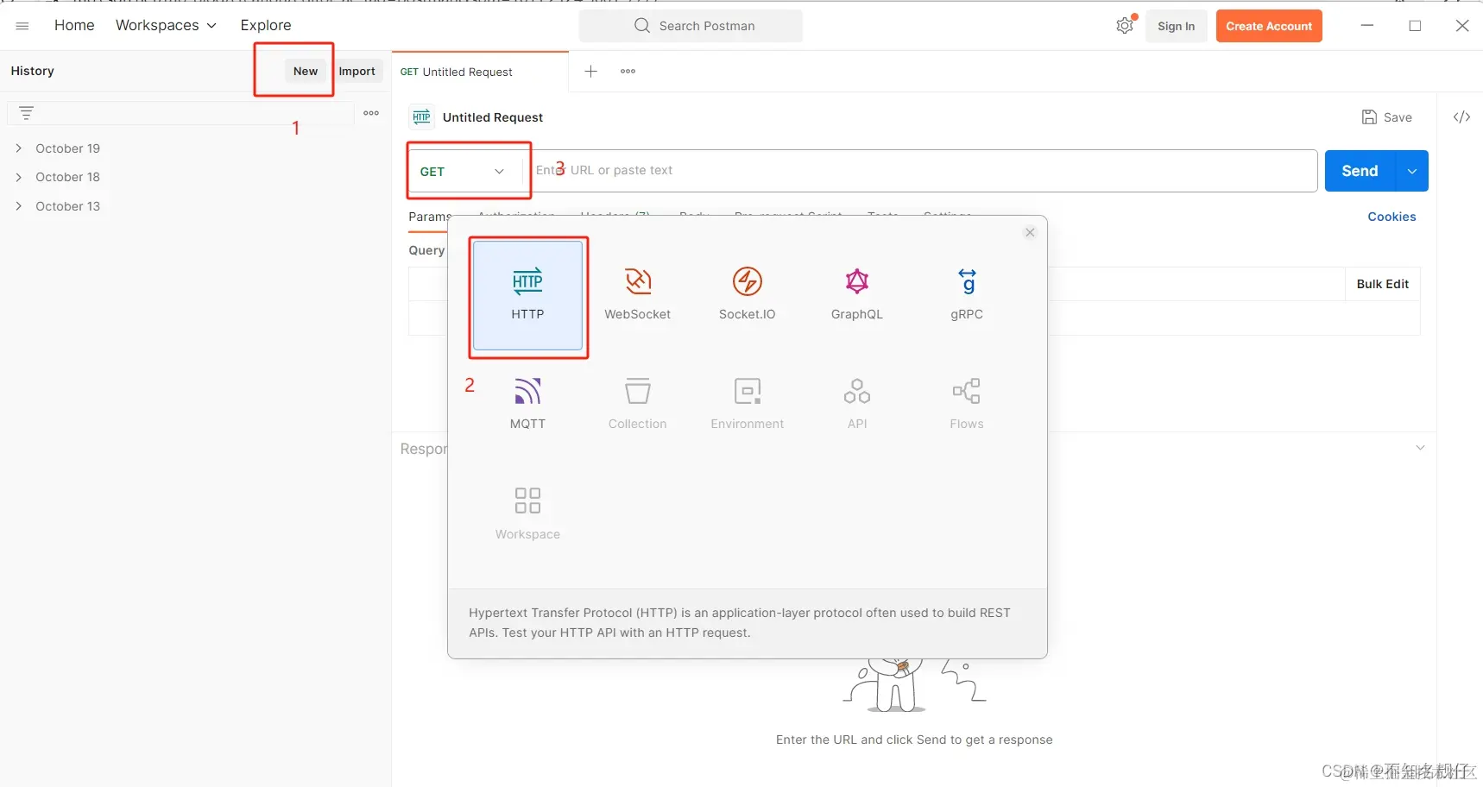Click the Import button

(357, 72)
